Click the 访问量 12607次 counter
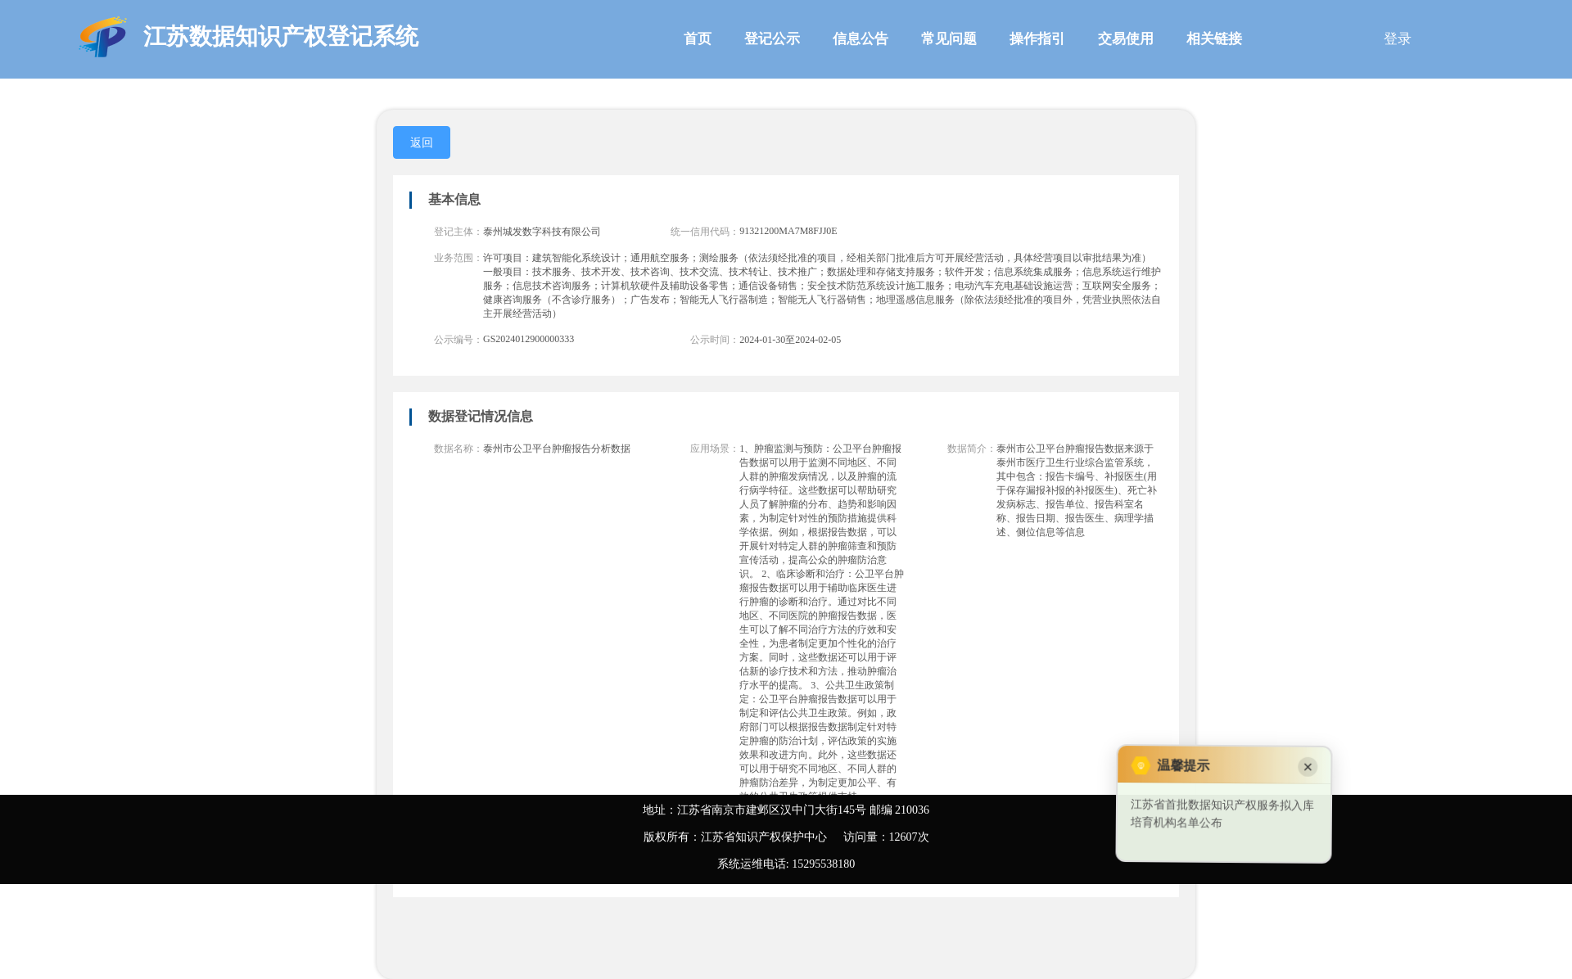 (886, 837)
